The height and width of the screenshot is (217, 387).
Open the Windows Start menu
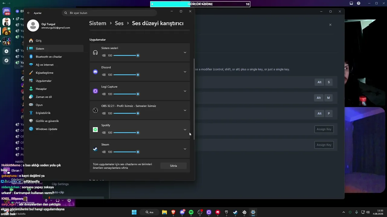[134, 212]
